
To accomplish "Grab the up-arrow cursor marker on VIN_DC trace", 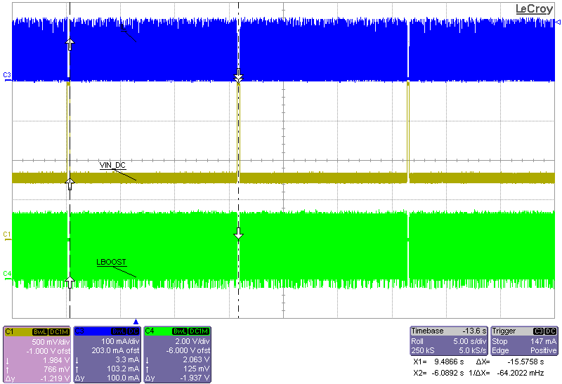I will click(70, 184).
